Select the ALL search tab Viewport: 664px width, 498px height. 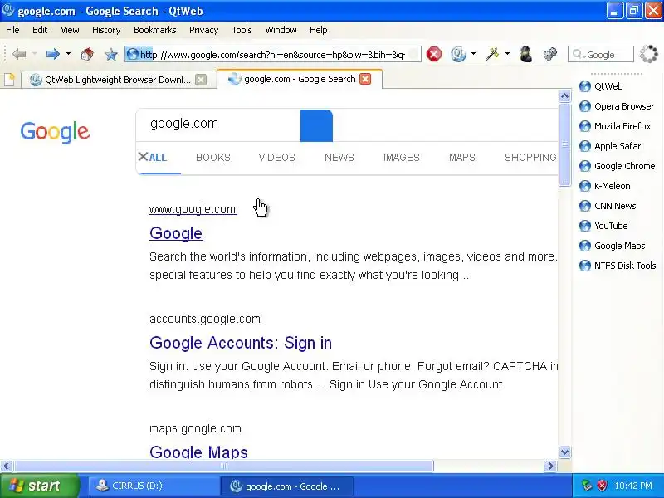158,158
